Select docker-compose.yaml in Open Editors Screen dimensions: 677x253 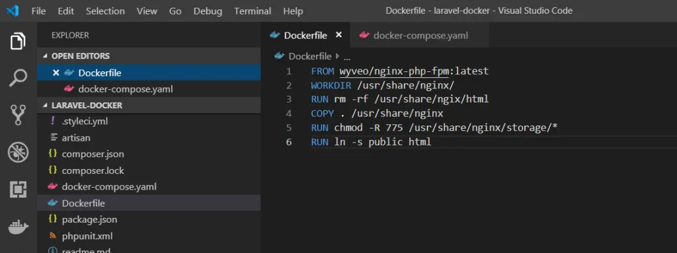coord(149,89)
